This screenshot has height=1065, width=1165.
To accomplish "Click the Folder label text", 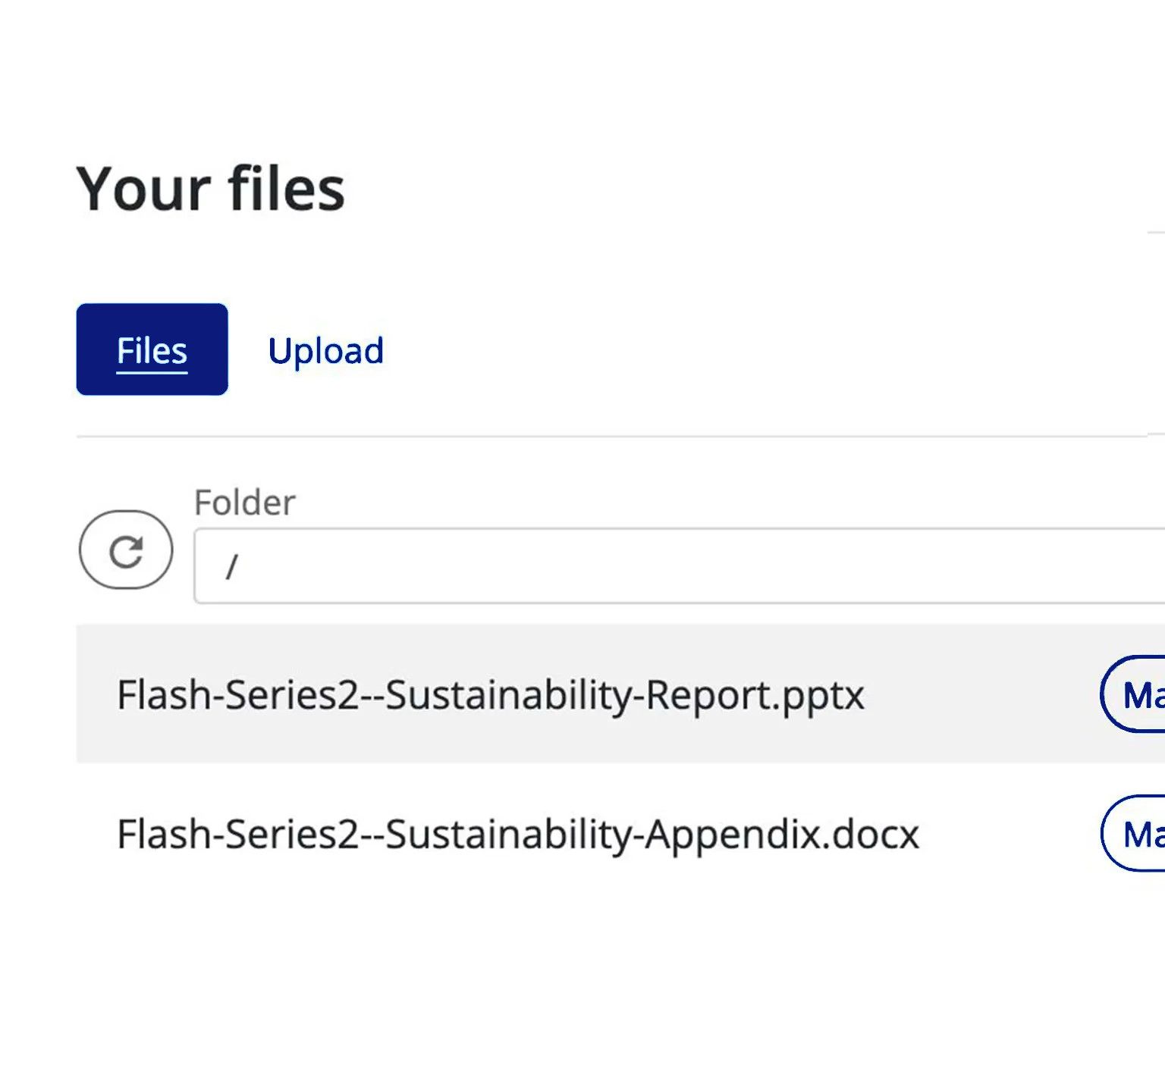I will (x=244, y=502).
